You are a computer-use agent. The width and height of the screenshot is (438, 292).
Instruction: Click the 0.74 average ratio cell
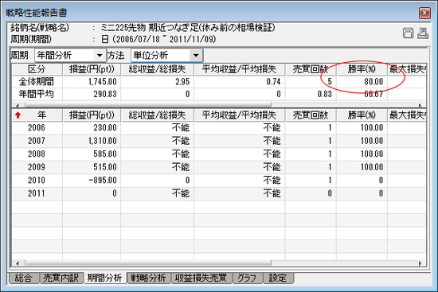pyautogui.click(x=239, y=81)
